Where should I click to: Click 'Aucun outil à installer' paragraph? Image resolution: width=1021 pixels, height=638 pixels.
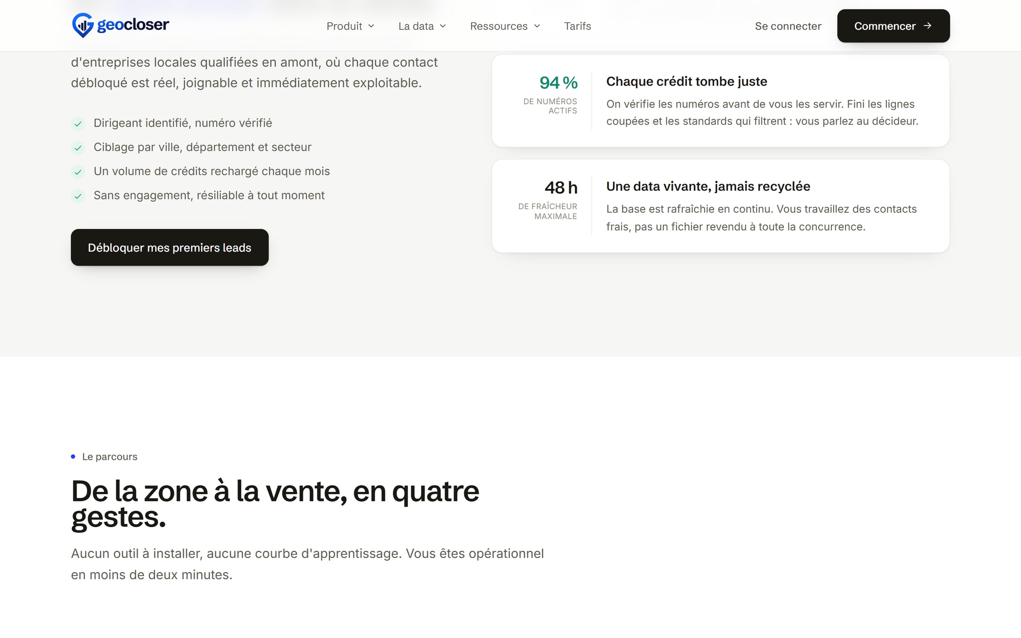pos(308,564)
